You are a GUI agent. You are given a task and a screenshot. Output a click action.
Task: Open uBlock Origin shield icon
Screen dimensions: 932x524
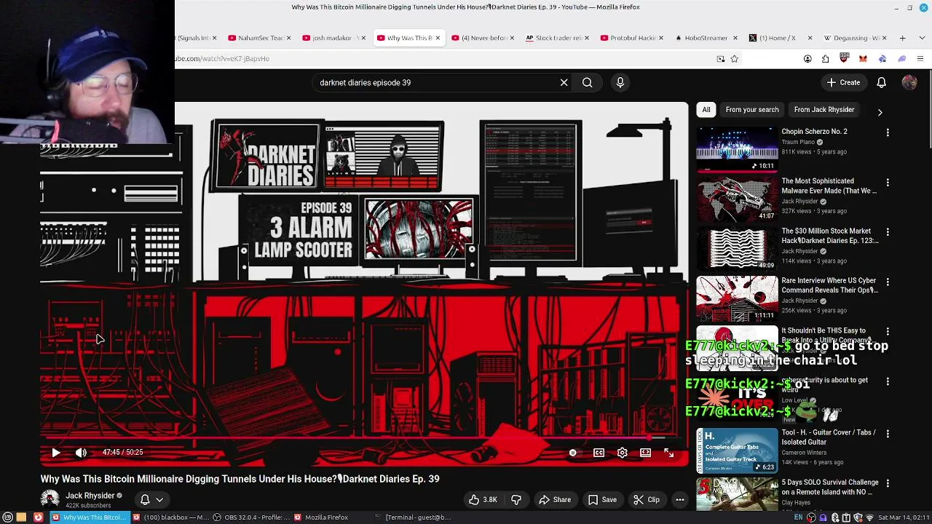click(845, 58)
